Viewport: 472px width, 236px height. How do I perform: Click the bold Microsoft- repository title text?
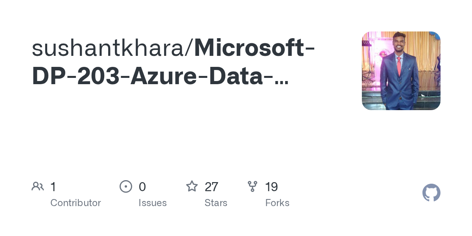(x=254, y=48)
